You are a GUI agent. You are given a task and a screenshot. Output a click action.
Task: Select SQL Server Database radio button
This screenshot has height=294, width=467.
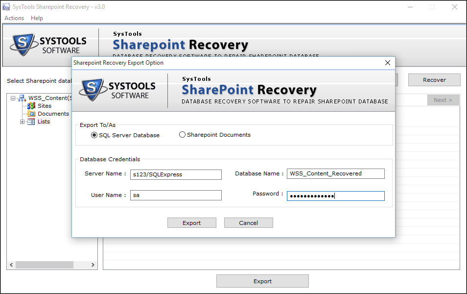tap(94, 135)
